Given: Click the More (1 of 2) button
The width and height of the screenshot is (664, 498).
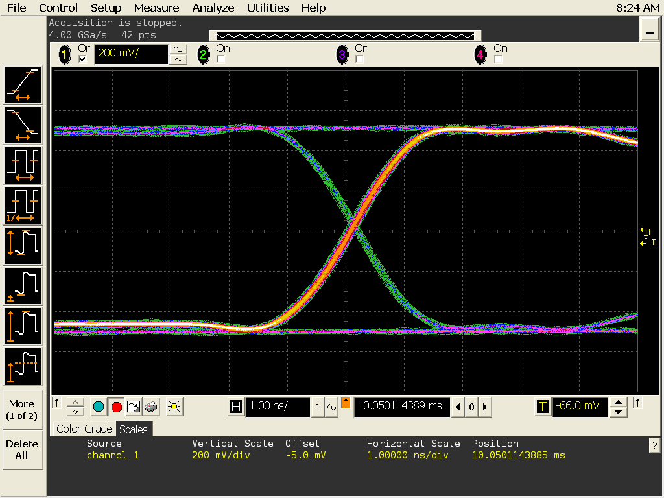Looking at the screenshot, I should (21, 409).
